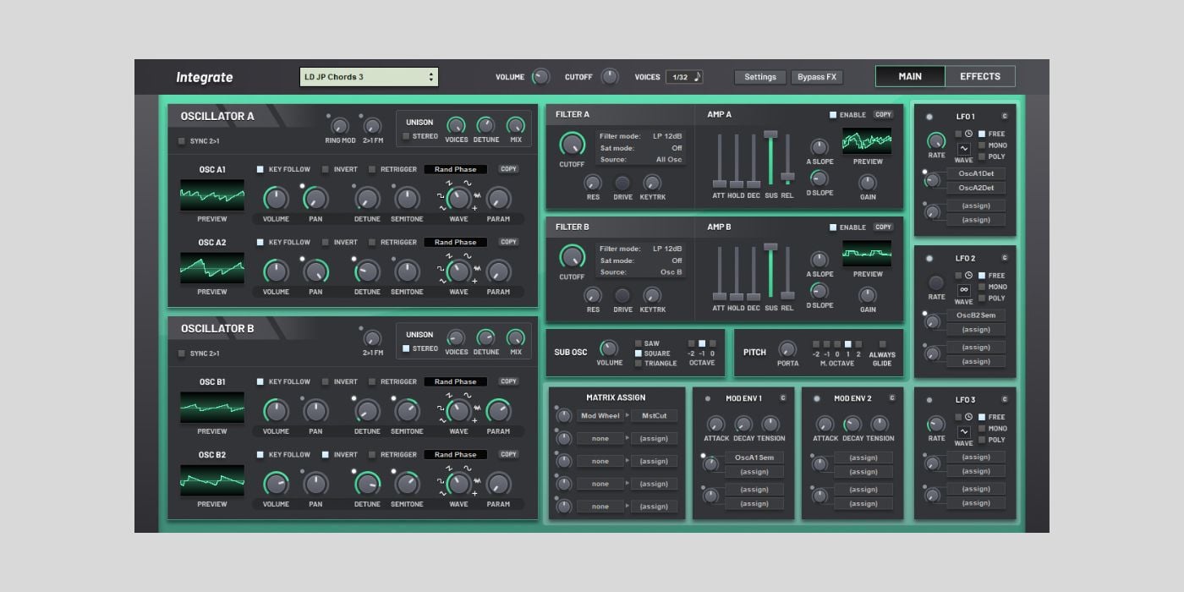Viewport: 1184px width, 592px height.
Task: Toggle the Invert checkbox for OSC B2
Action: [x=326, y=455]
